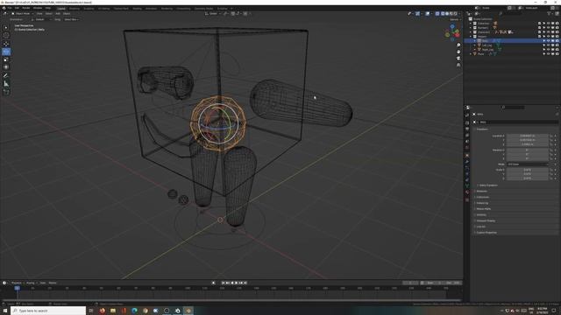Jump to the timeline end frame
Viewport: 561px width, 315px height.
(245, 283)
